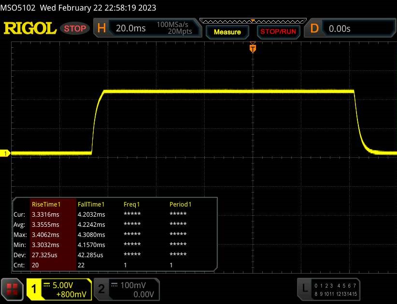Click FallTime1 min value 4.1570ms
This screenshot has height=304, width=397.
[91, 245]
